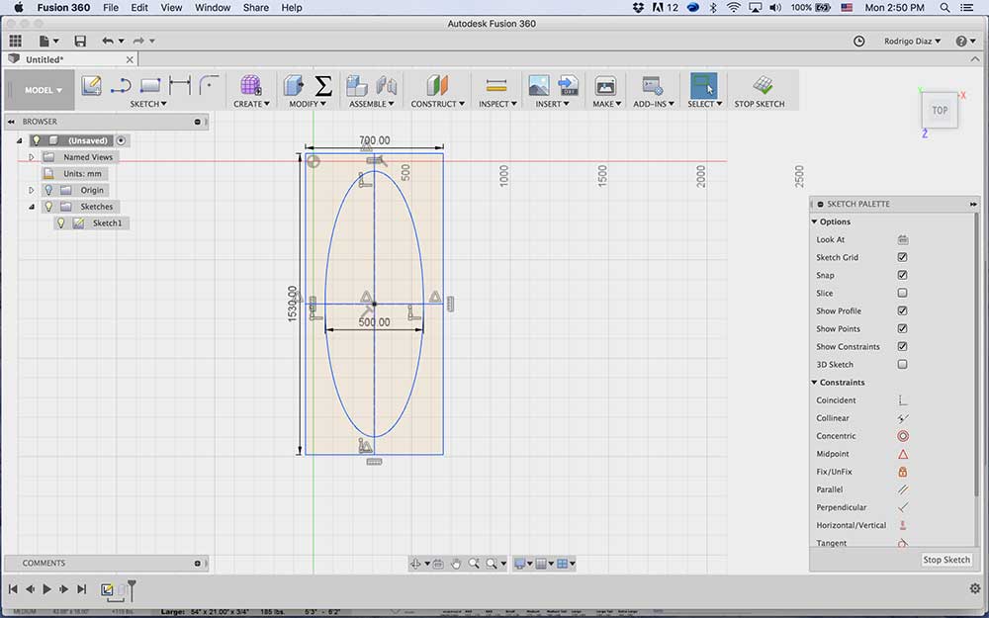Jump to timeline end

click(x=81, y=589)
